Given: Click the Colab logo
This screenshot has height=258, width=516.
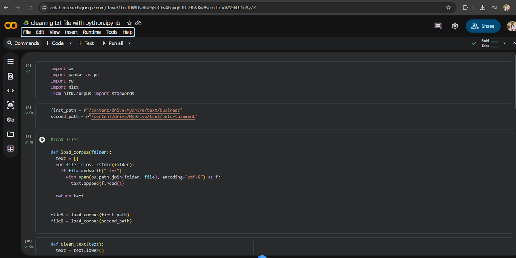Looking at the screenshot, I should click(11, 26).
